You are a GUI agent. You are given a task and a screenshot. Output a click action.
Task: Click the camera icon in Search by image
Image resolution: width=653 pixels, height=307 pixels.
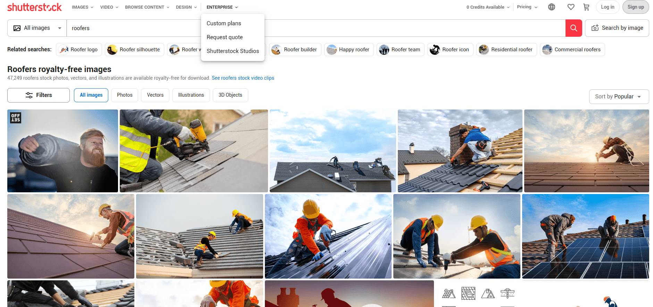[595, 28]
